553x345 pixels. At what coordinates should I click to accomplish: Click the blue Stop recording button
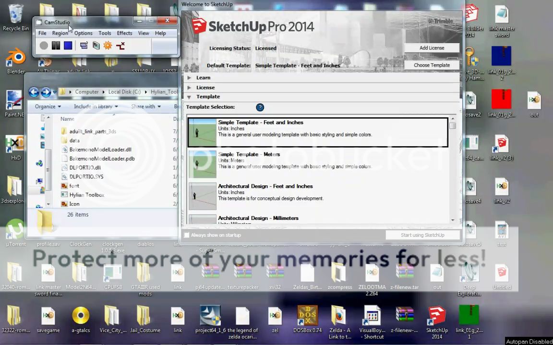(x=68, y=46)
